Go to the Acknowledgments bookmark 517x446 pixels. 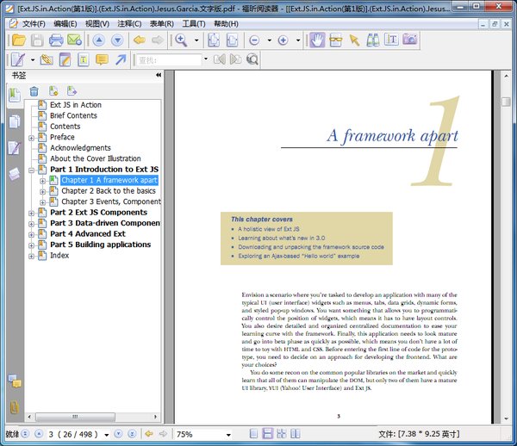coord(80,148)
